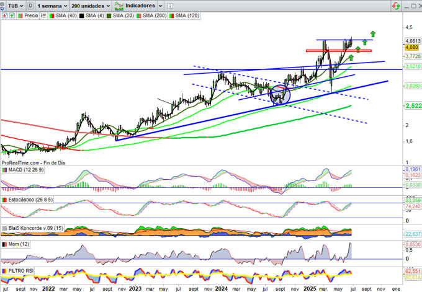This screenshot has height=292, width=422.
Task: Click the list icon after Precio
Action: (x=43, y=16)
